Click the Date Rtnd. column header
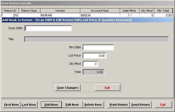This screenshot has width=175, height=112. tap(130, 11)
